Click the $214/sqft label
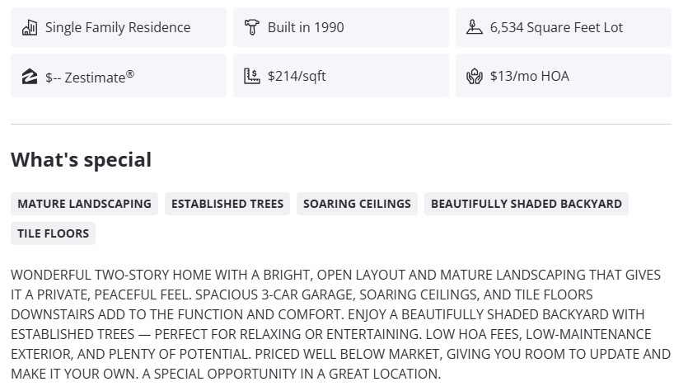Viewport: 688px width, 391px height. click(x=297, y=77)
